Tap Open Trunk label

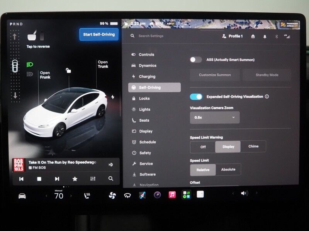coord(103,64)
